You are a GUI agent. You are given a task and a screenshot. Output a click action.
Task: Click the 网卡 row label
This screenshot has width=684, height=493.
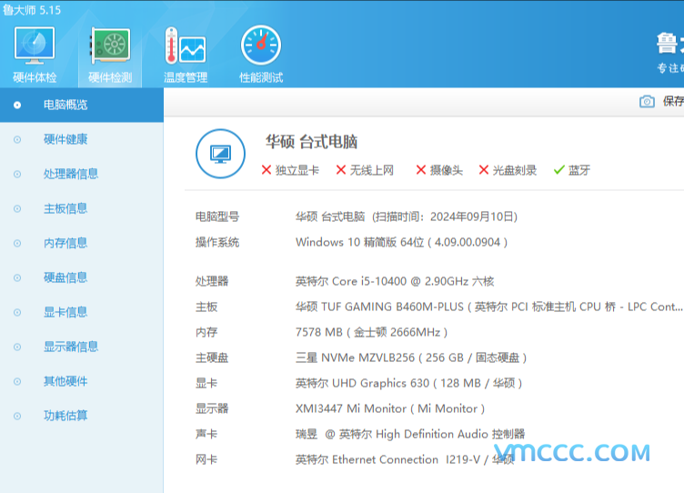coord(206,460)
